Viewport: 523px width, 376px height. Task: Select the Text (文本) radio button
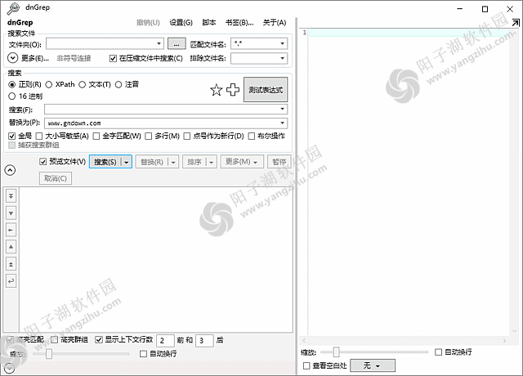(82, 84)
